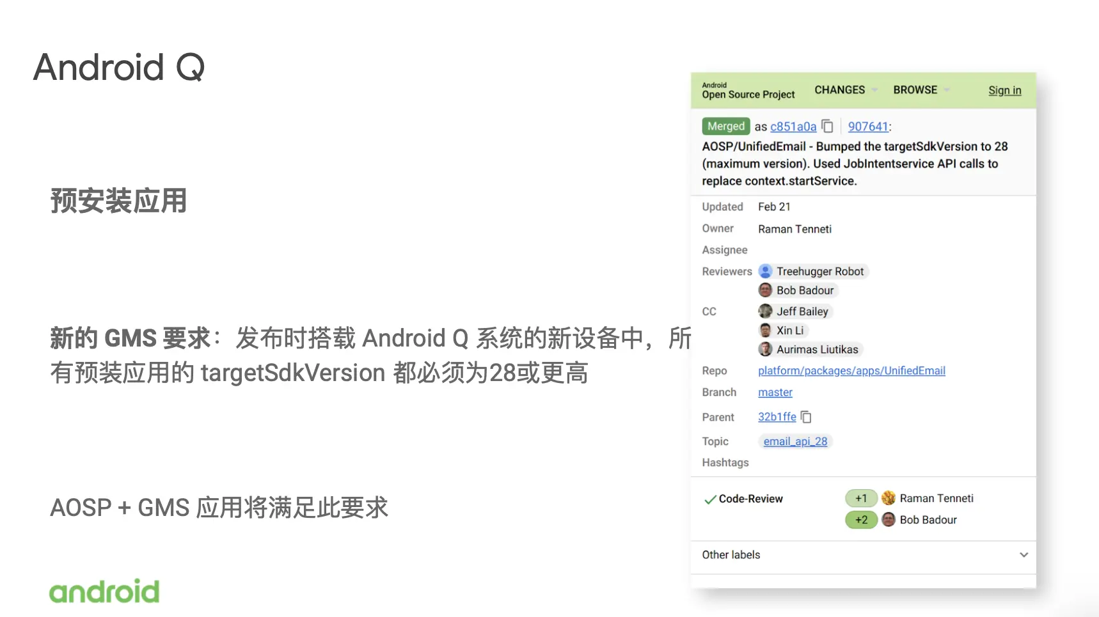Viewport: 1099px width, 617px height.
Task: Click Raman Tenneti avatar in Code-Review
Action: pyautogui.click(x=889, y=498)
